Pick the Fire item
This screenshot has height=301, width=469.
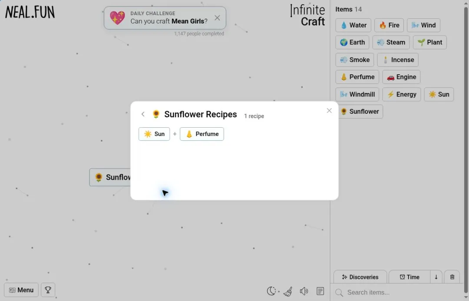[389, 25]
